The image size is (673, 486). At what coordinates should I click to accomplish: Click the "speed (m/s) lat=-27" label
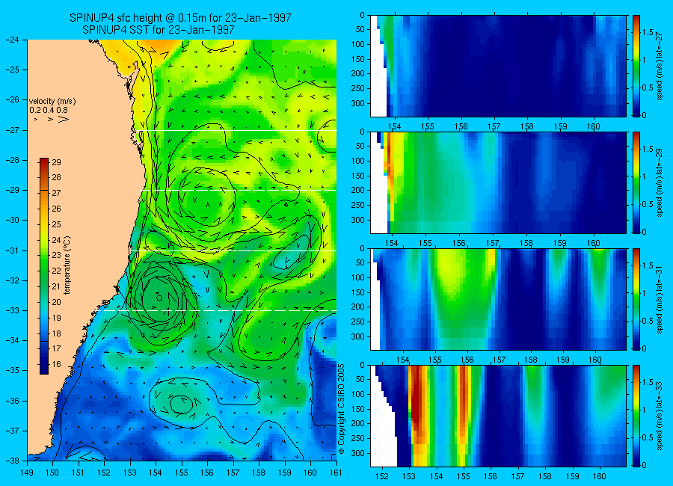[x=660, y=67]
